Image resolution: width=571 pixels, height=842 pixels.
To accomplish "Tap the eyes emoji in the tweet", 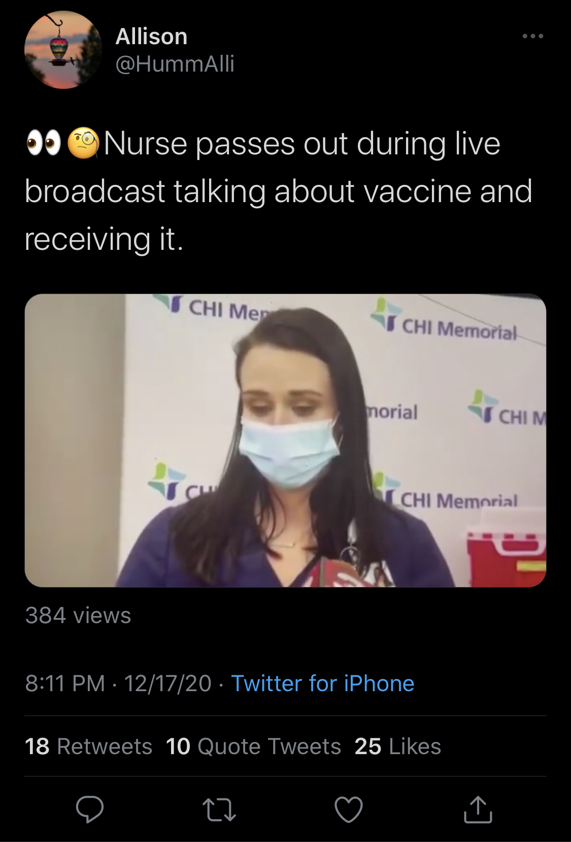I will (44, 144).
